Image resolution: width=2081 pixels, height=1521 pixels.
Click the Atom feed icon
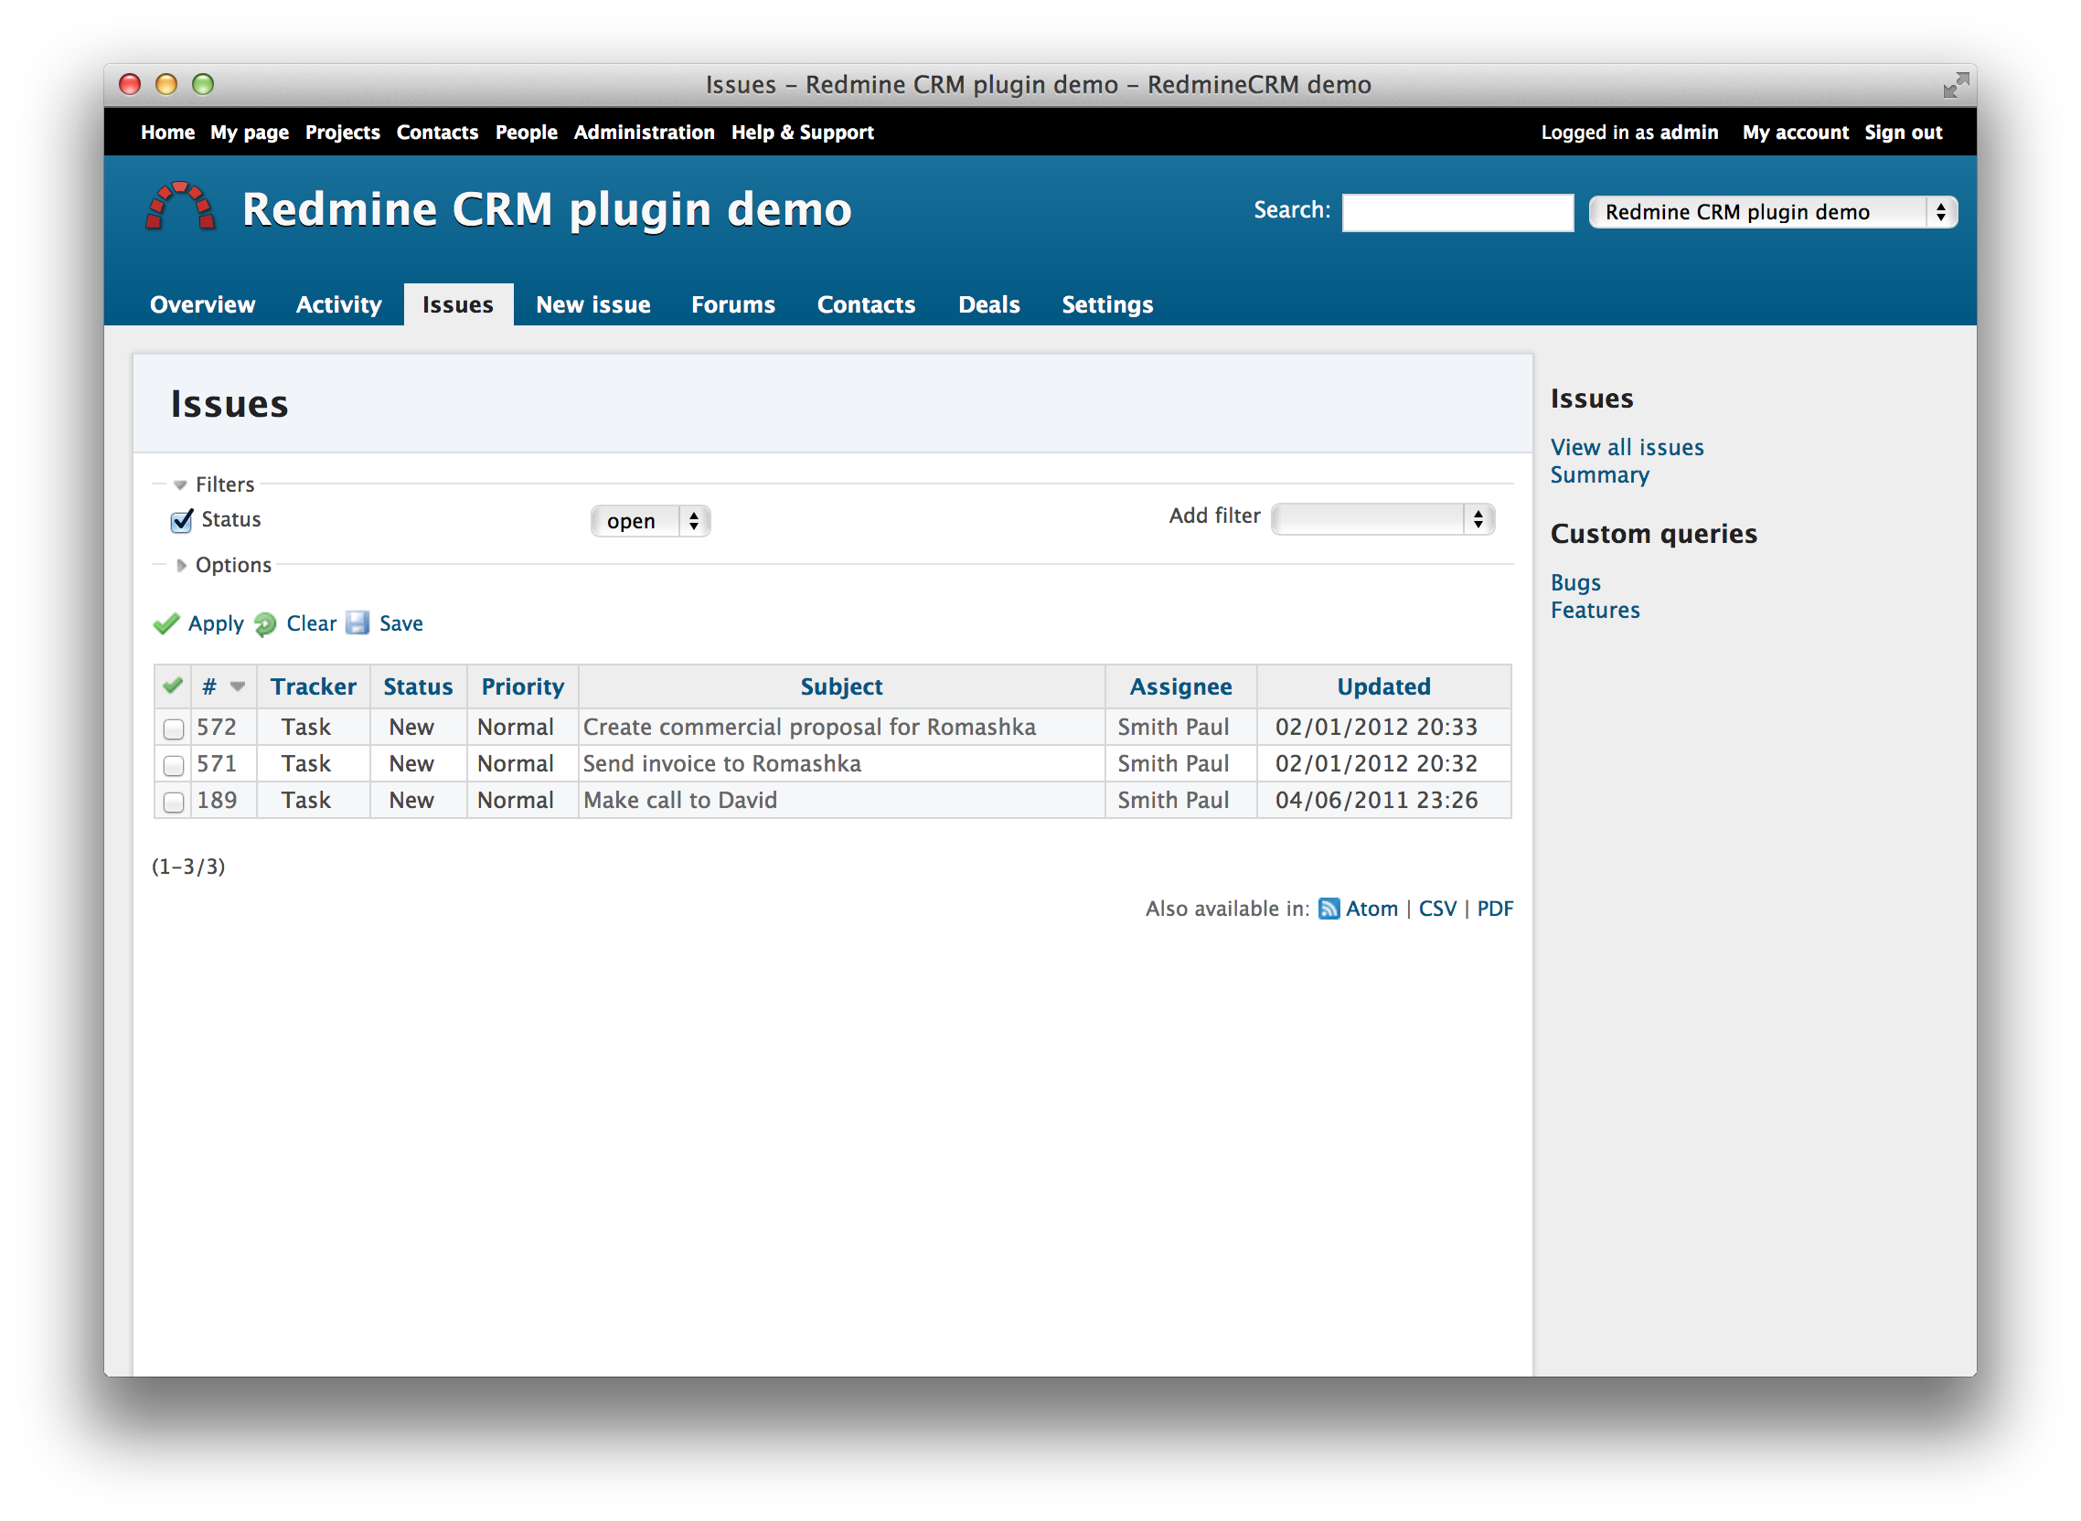(x=1329, y=909)
